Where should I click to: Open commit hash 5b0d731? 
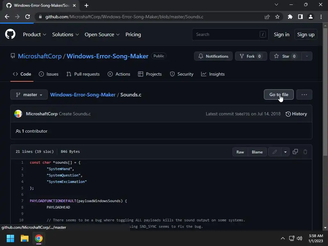click(242, 114)
